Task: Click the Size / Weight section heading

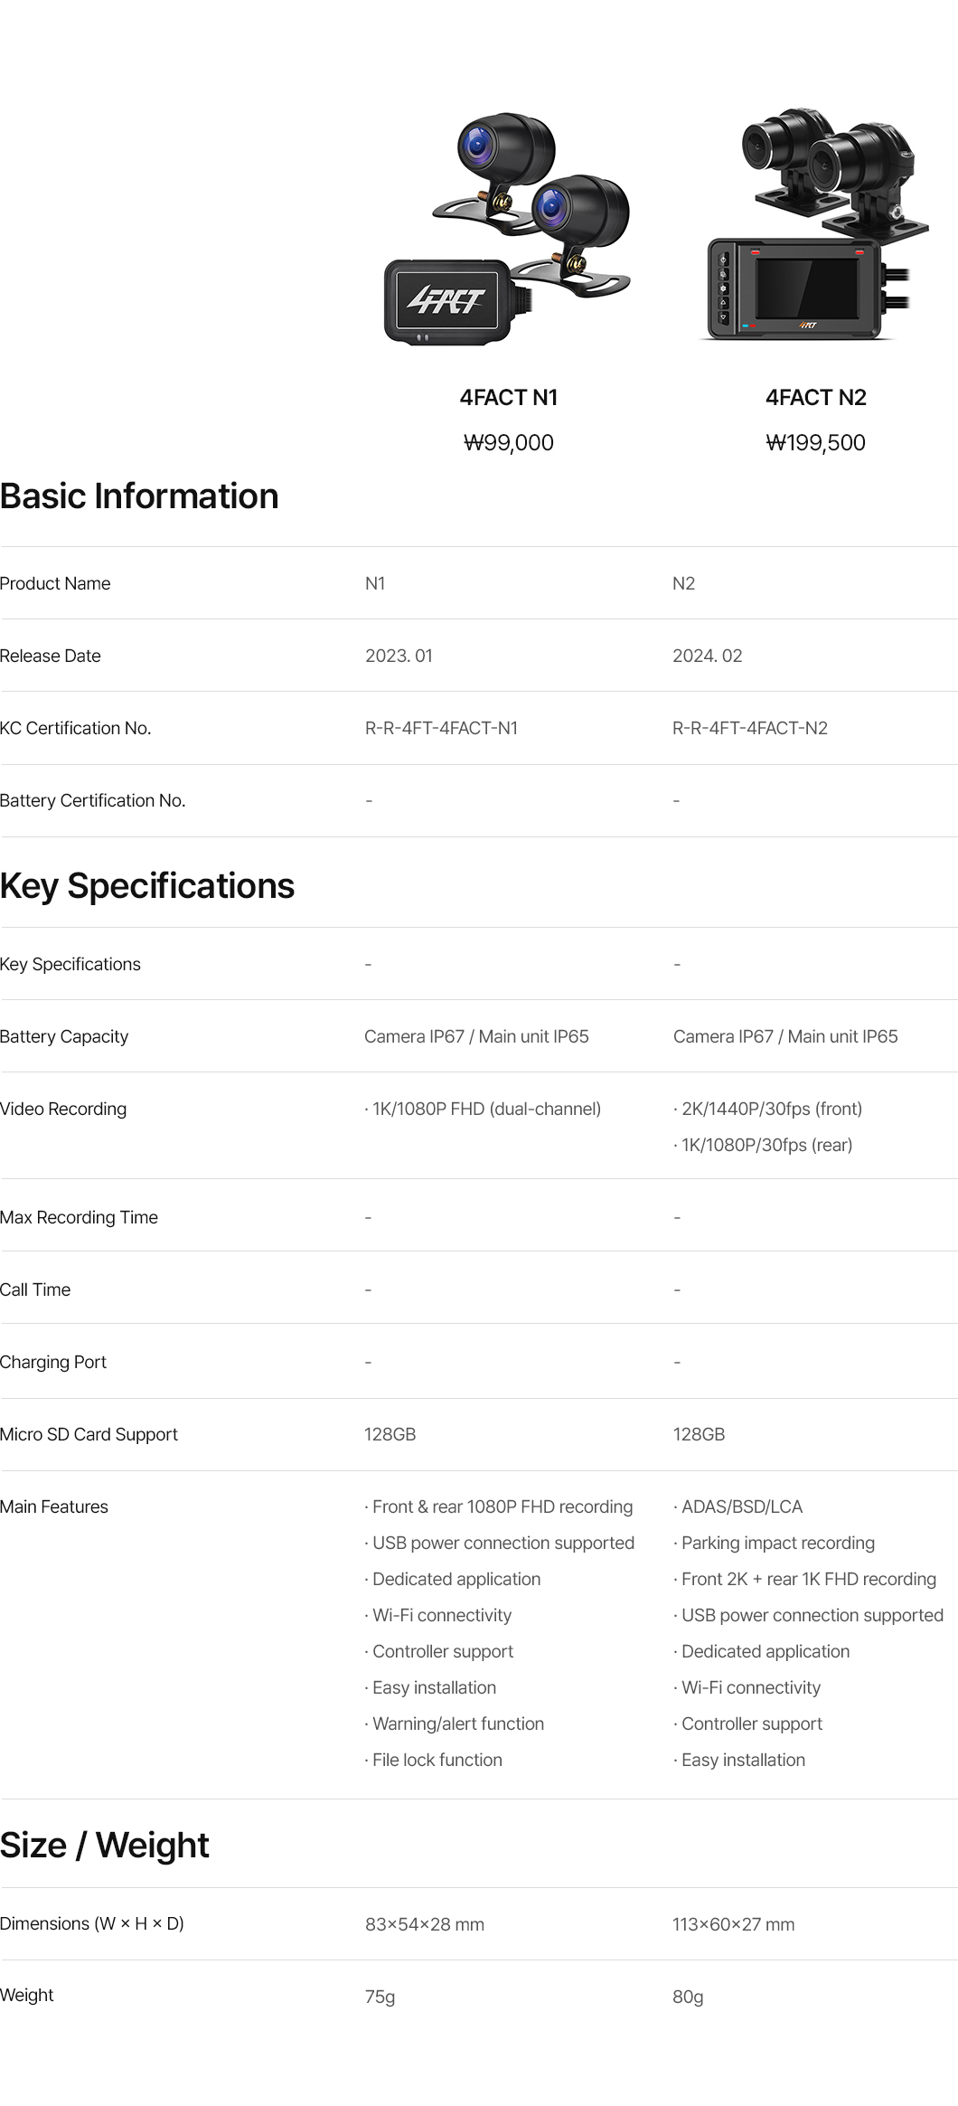Action: (x=105, y=1846)
